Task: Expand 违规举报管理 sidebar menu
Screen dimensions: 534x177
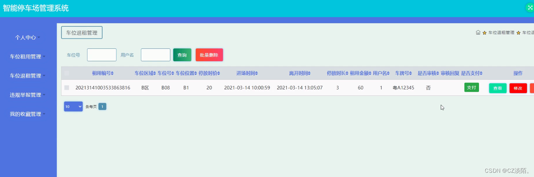Action: 28,95
